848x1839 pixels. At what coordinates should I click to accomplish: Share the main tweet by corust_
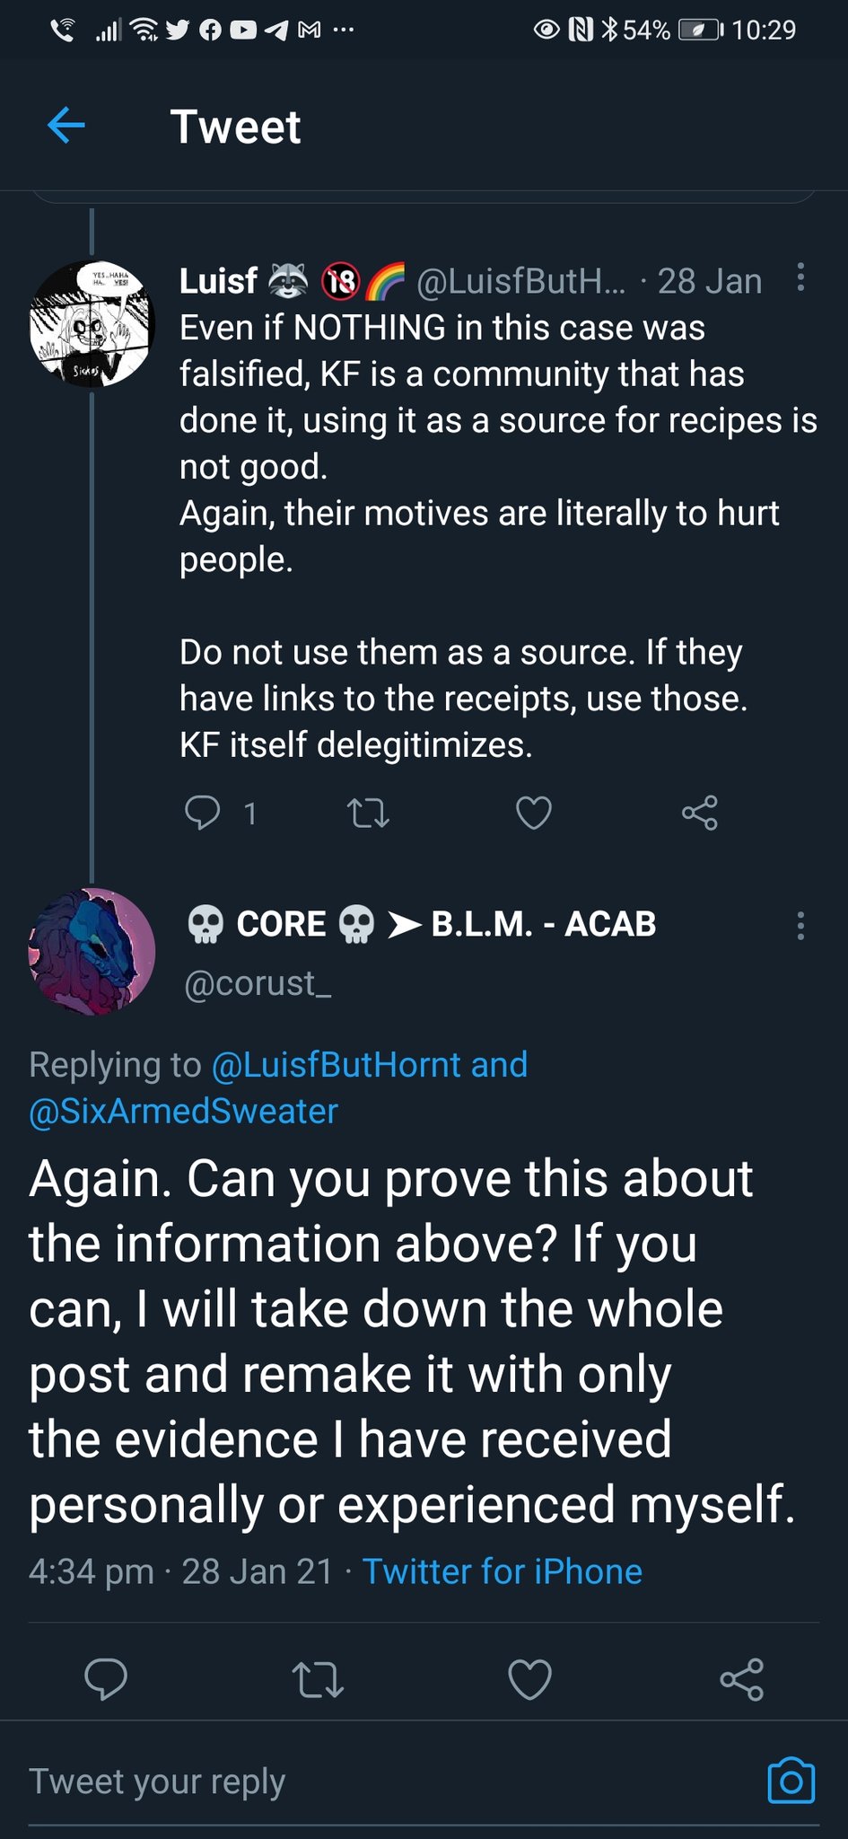click(742, 1679)
